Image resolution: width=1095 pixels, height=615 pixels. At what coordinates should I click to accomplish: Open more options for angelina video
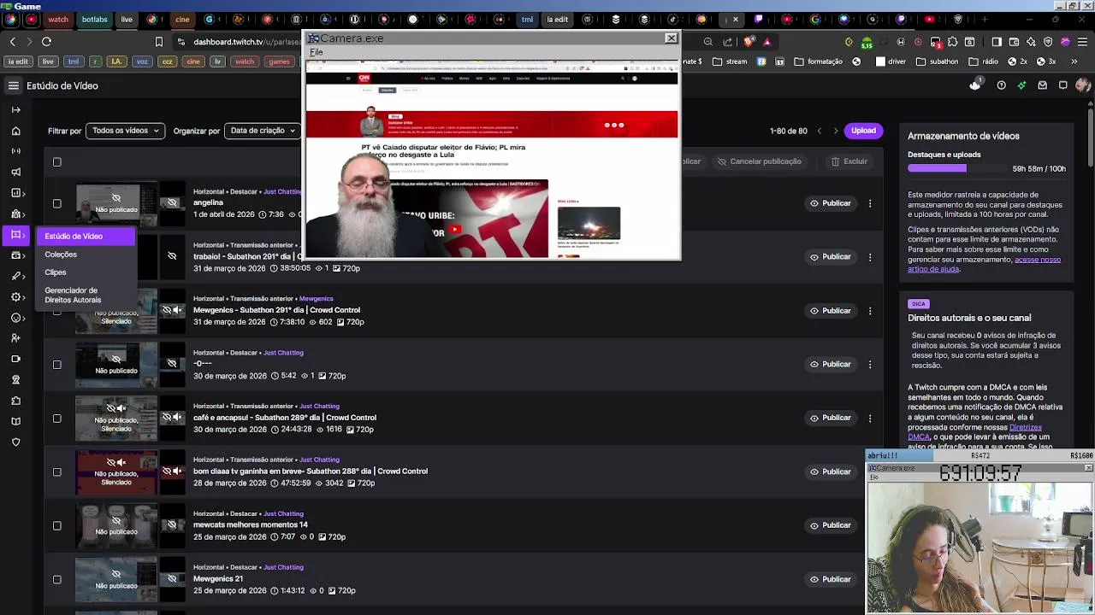click(870, 203)
